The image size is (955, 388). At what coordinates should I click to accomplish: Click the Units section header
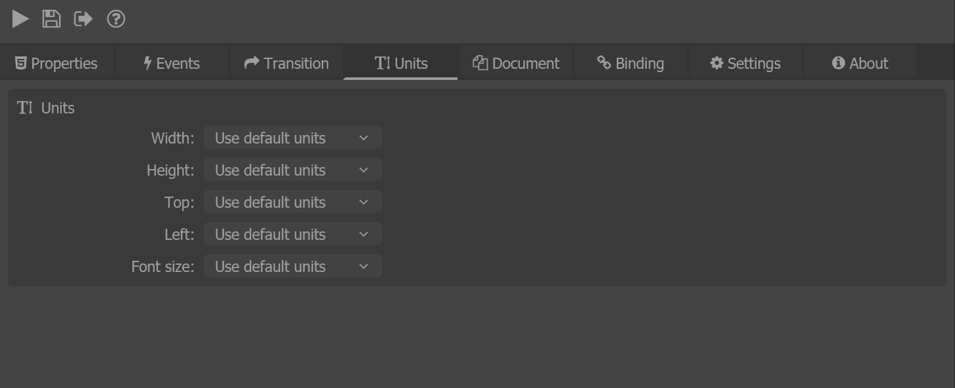pos(46,108)
